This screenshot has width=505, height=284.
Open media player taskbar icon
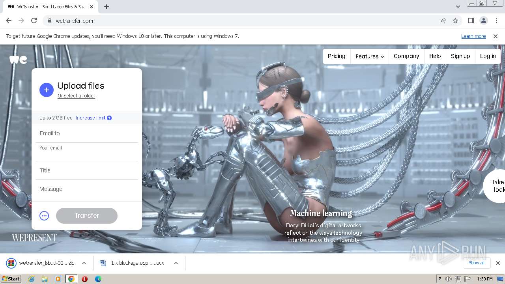58,279
